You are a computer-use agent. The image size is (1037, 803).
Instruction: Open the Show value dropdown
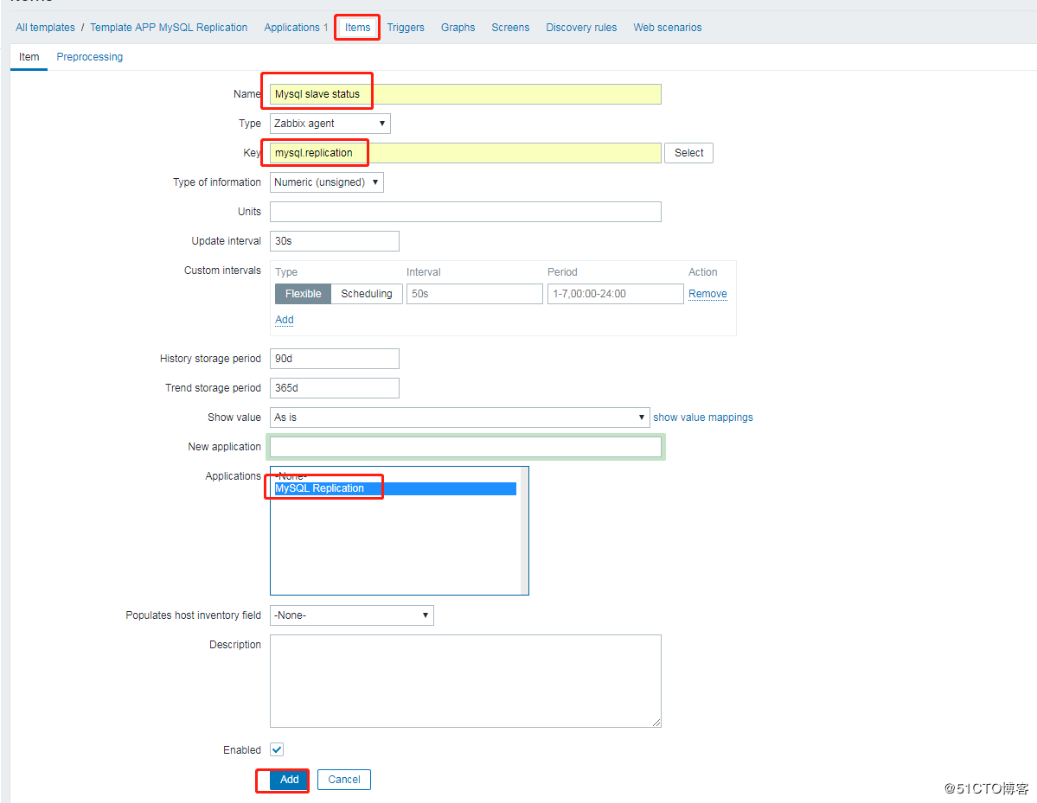point(459,417)
